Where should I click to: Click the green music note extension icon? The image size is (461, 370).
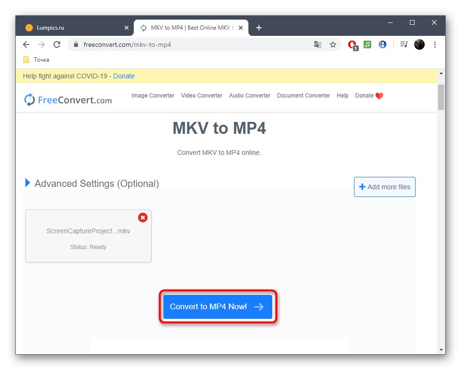pos(367,44)
